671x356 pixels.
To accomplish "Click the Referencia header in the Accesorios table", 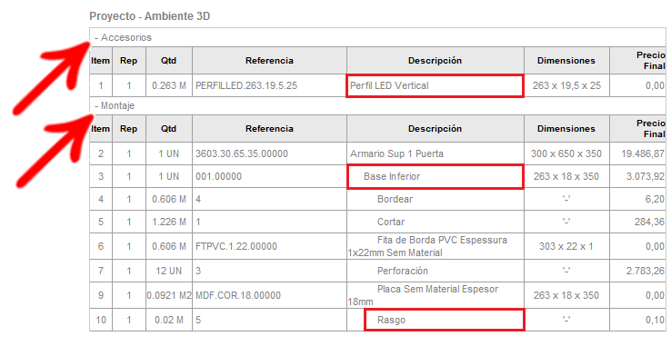I will coord(269,61).
